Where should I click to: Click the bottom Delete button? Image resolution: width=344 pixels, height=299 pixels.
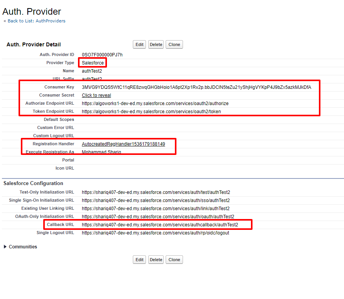coord(156,260)
